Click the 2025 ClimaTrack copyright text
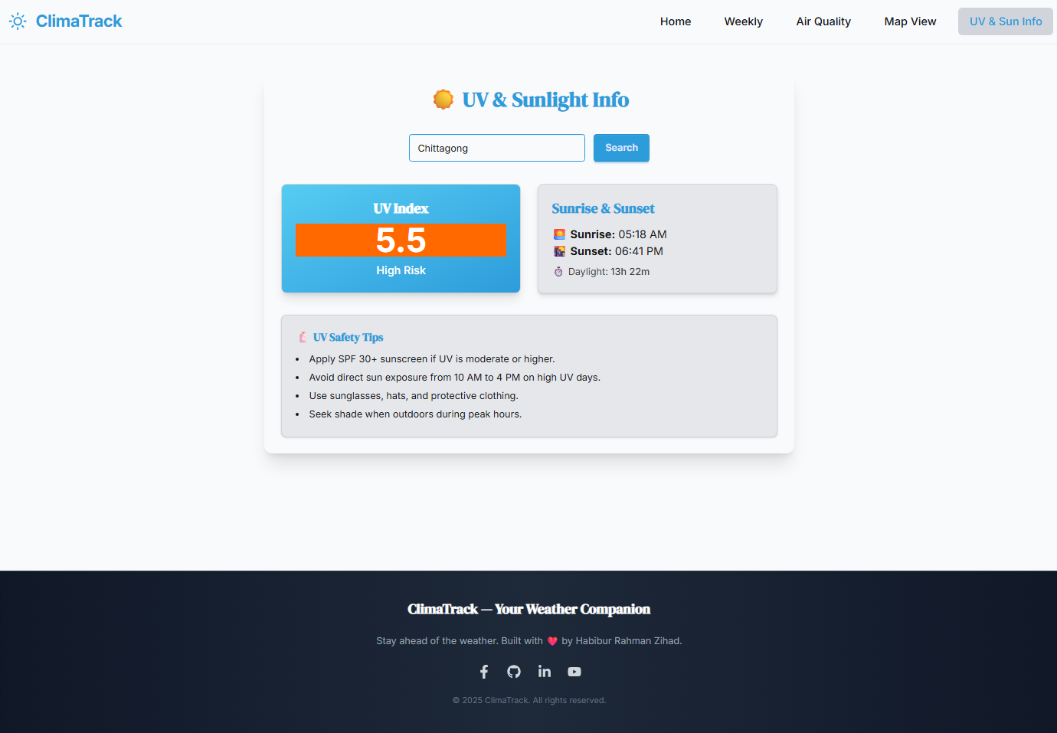Viewport: 1057px width, 733px height. [x=529, y=700]
